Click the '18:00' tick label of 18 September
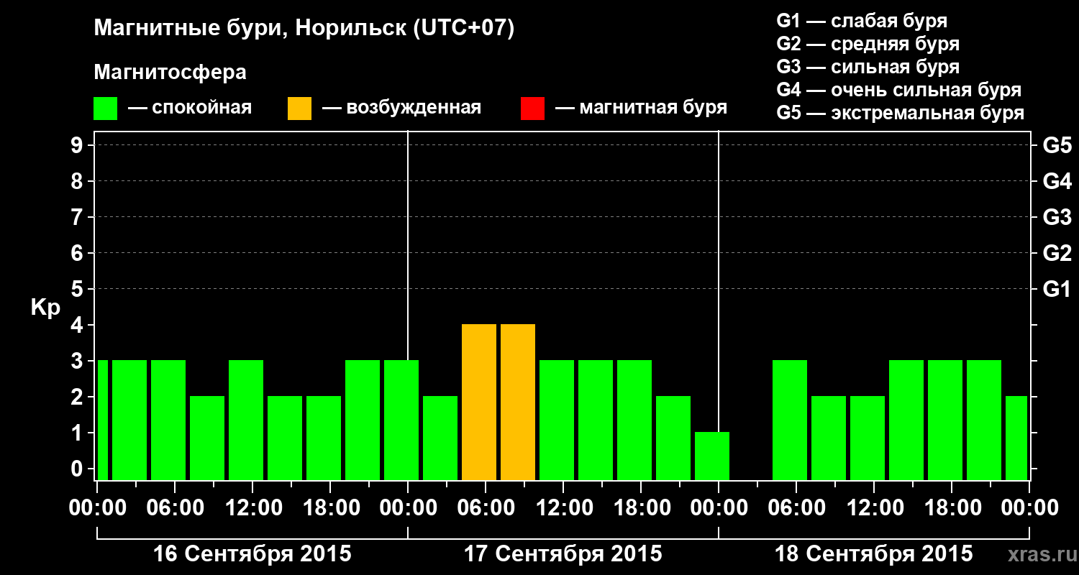This screenshot has width=1079, height=575. (952, 508)
